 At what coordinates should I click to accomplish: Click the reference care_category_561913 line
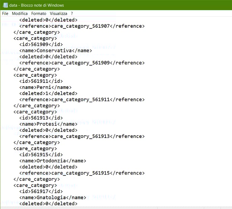click(x=82, y=136)
